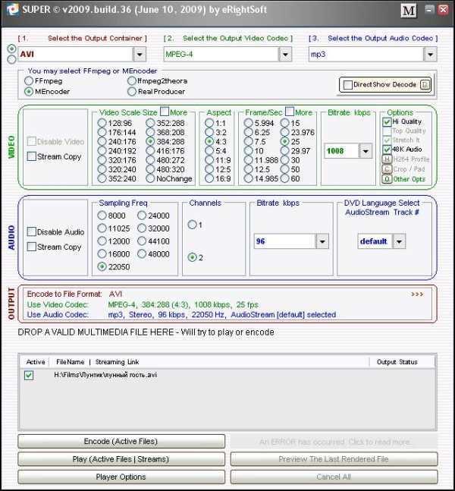The image size is (455, 491).
Task: Click Play (Active Files | Streams) button
Action: pyautogui.click(x=121, y=459)
